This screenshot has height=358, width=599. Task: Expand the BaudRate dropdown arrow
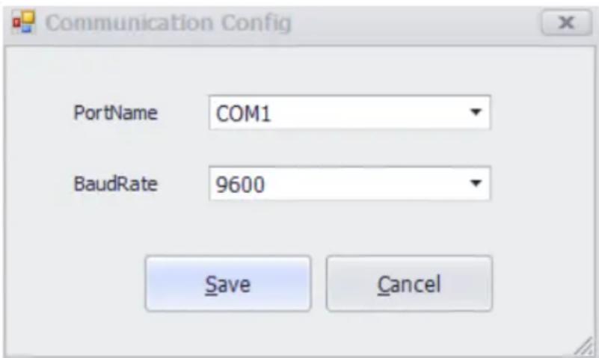pos(476,183)
